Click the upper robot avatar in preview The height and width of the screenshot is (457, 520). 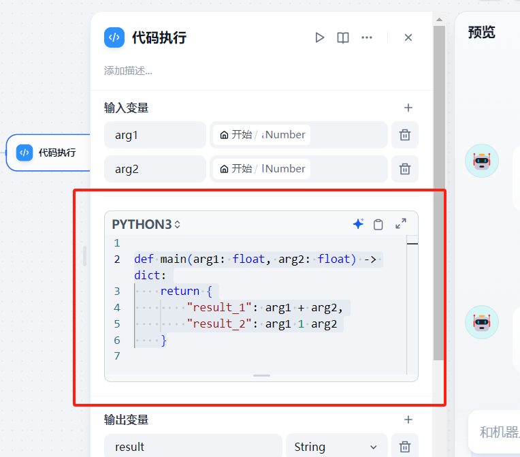[x=481, y=161]
